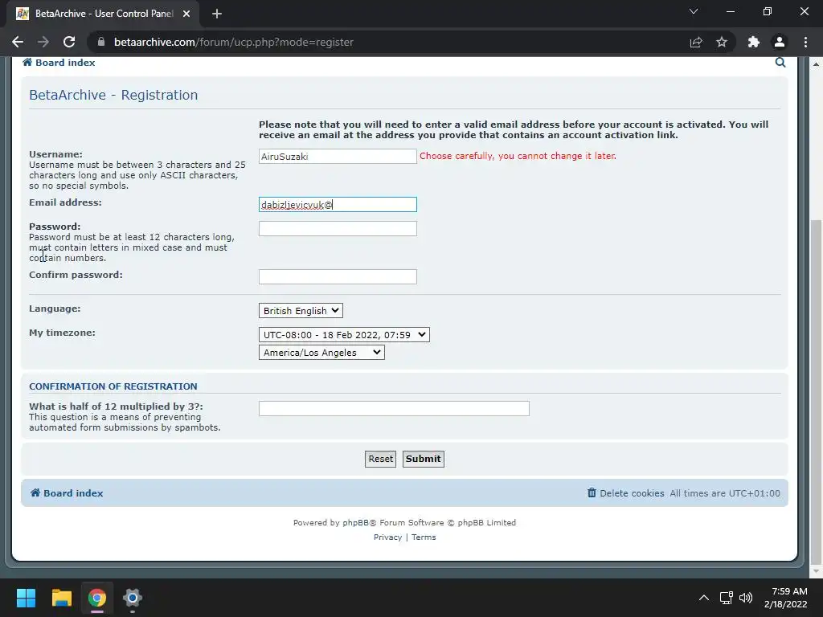
Task: Show hidden tray icons chevron
Action: (x=704, y=598)
